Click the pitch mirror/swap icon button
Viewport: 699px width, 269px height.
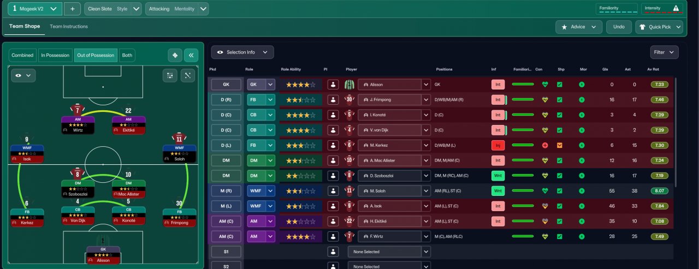pos(175,55)
